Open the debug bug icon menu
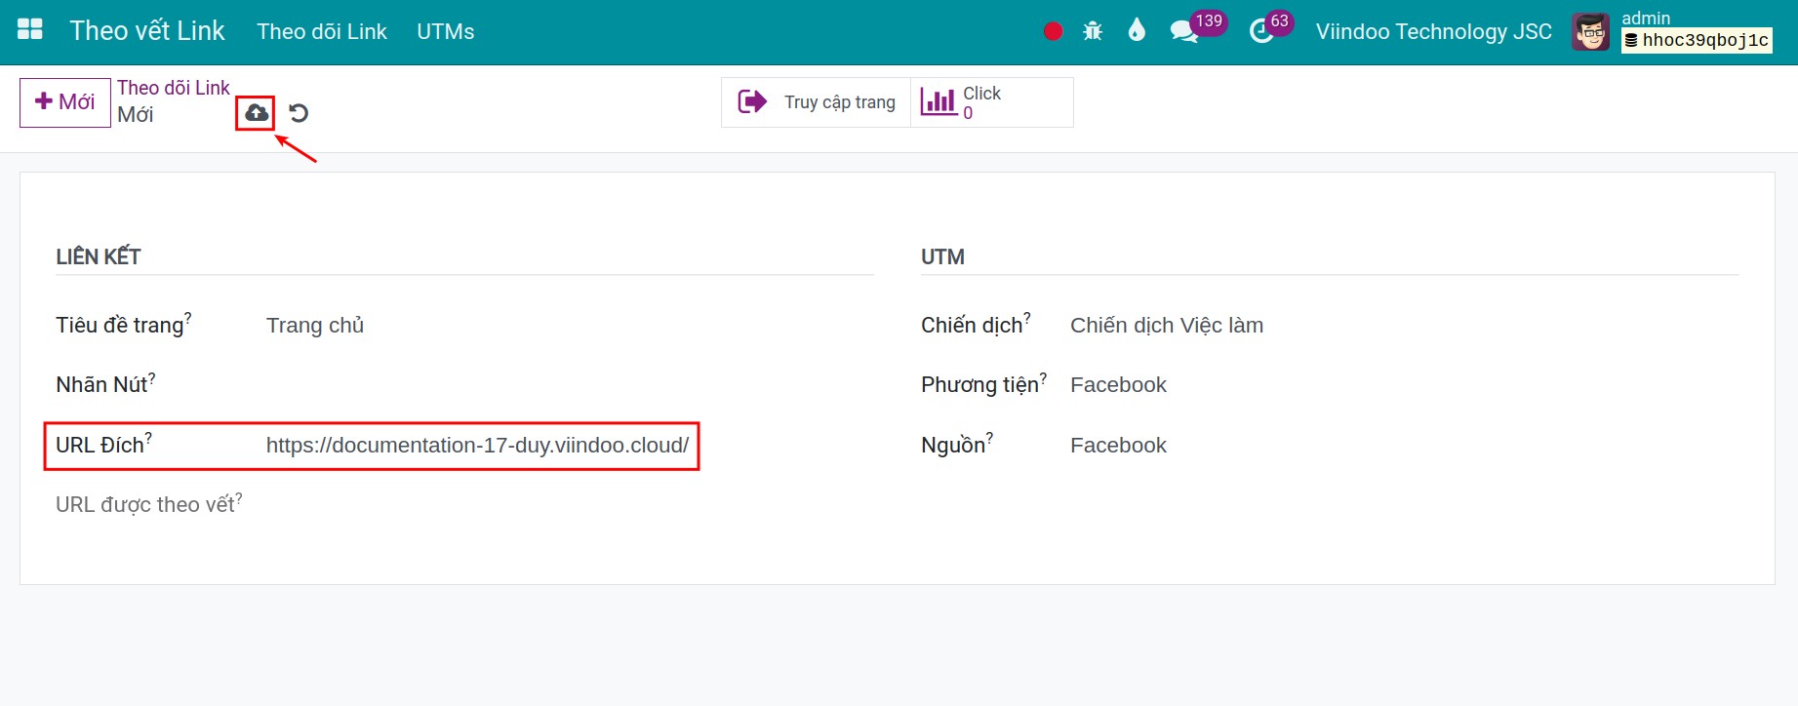Screen dimensions: 1798x706 (1093, 31)
